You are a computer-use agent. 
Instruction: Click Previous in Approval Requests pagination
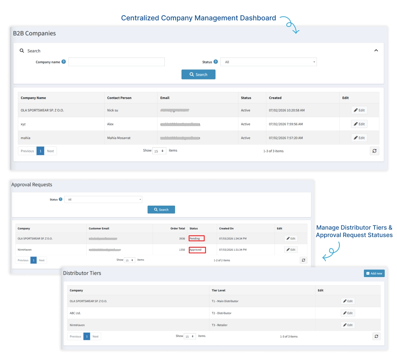coord(23,260)
